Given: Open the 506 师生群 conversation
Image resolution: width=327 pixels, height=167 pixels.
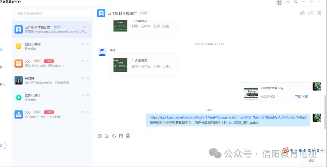Looking at the screenshot, I should (x=52, y=114).
